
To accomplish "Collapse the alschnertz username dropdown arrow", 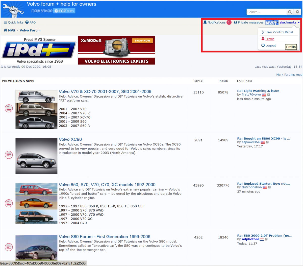I will click(299, 22).
